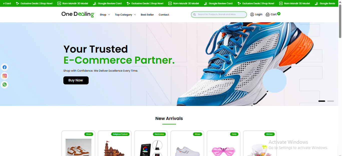
Task: Switch to the second hero slide indicator
Action: (330, 101)
